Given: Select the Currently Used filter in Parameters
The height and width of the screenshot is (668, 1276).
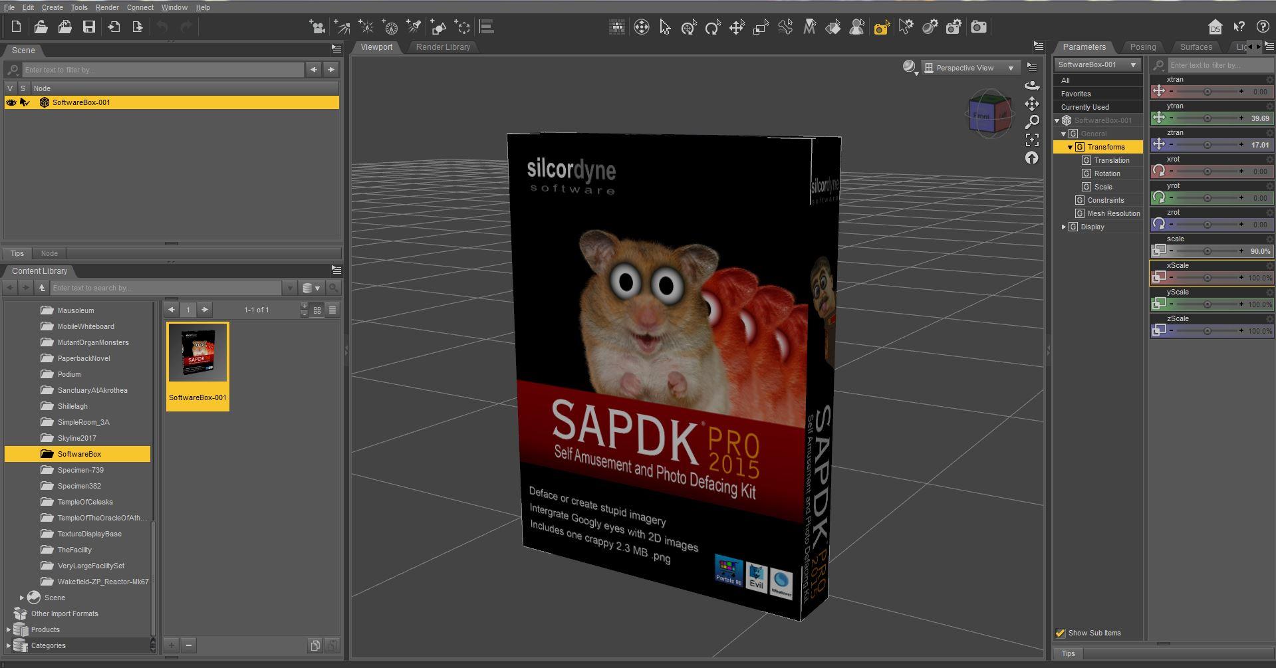Looking at the screenshot, I should coord(1098,107).
